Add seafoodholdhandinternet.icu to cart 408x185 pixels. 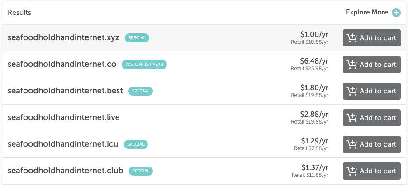[371, 144]
